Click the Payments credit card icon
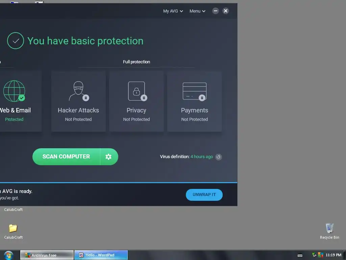Viewport: 346px width, 260px height. click(194, 91)
